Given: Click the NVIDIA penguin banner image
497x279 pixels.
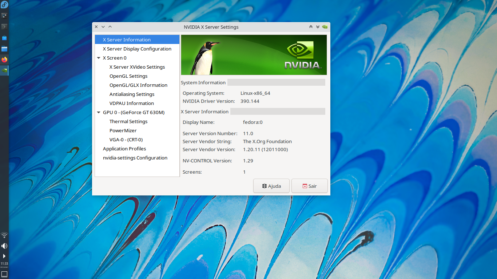Looking at the screenshot, I should click(x=254, y=55).
